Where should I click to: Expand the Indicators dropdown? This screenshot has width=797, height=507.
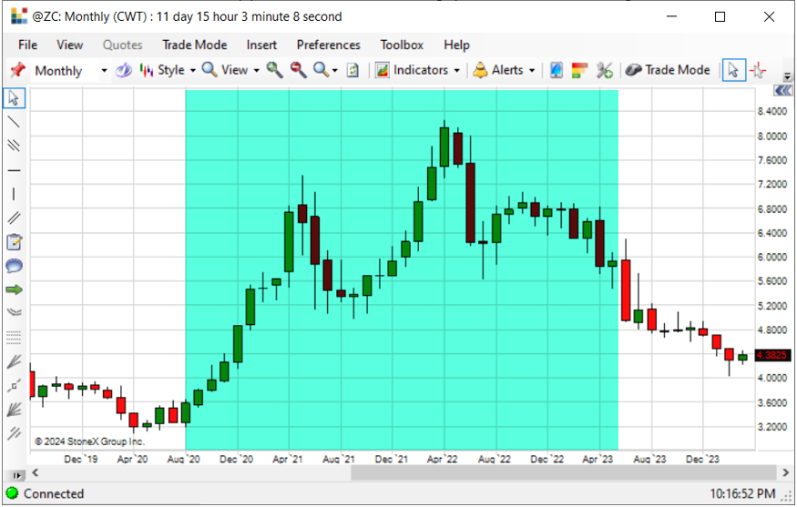(417, 70)
